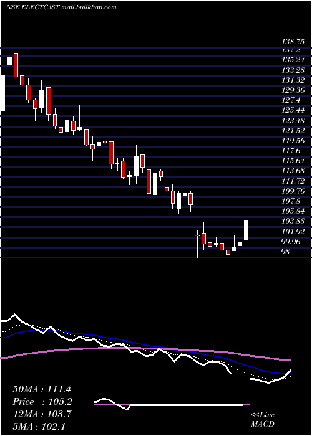The image size is (312, 436).
Task: Click the MACD inset chart box
Action: click(172, 405)
